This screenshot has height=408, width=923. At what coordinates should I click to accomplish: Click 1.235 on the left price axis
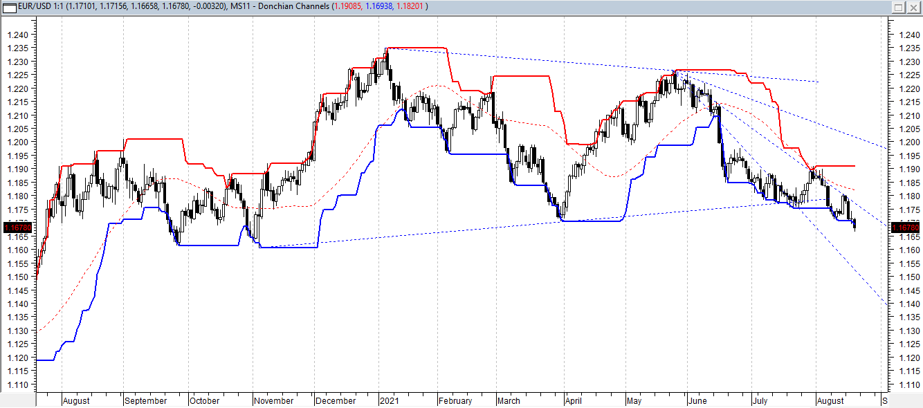click(x=17, y=48)
